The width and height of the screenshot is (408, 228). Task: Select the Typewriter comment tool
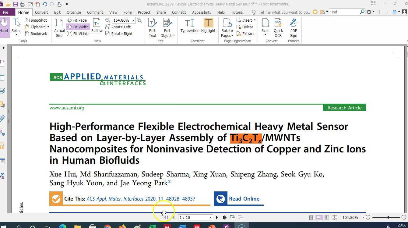(189, 26)
